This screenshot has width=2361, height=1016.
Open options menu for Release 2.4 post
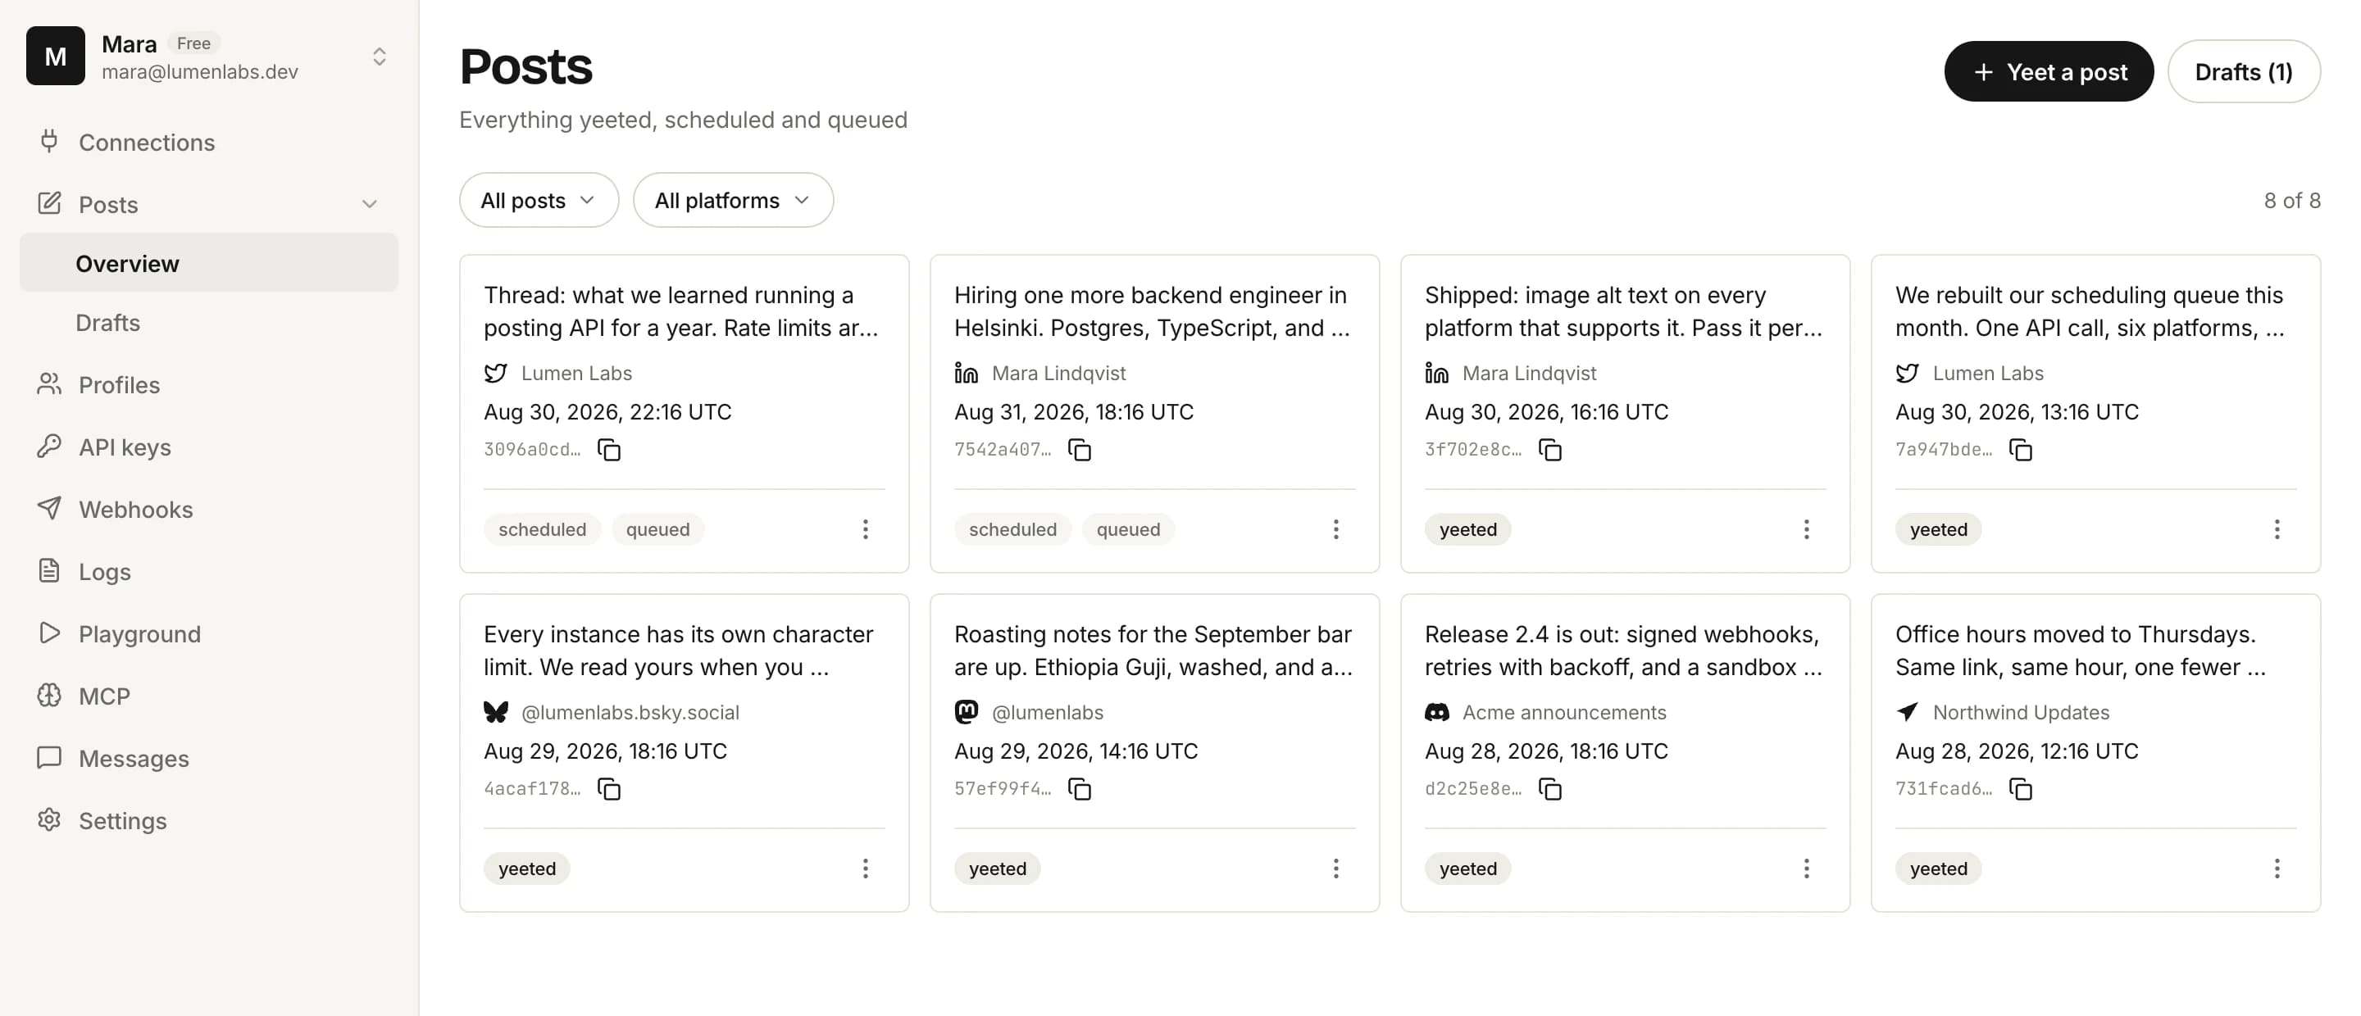click(1805, 869)
